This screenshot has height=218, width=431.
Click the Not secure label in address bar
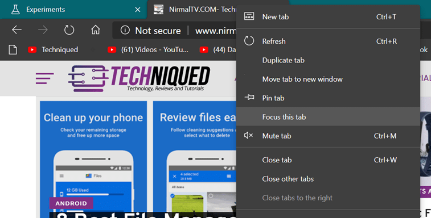coord(158,31)
